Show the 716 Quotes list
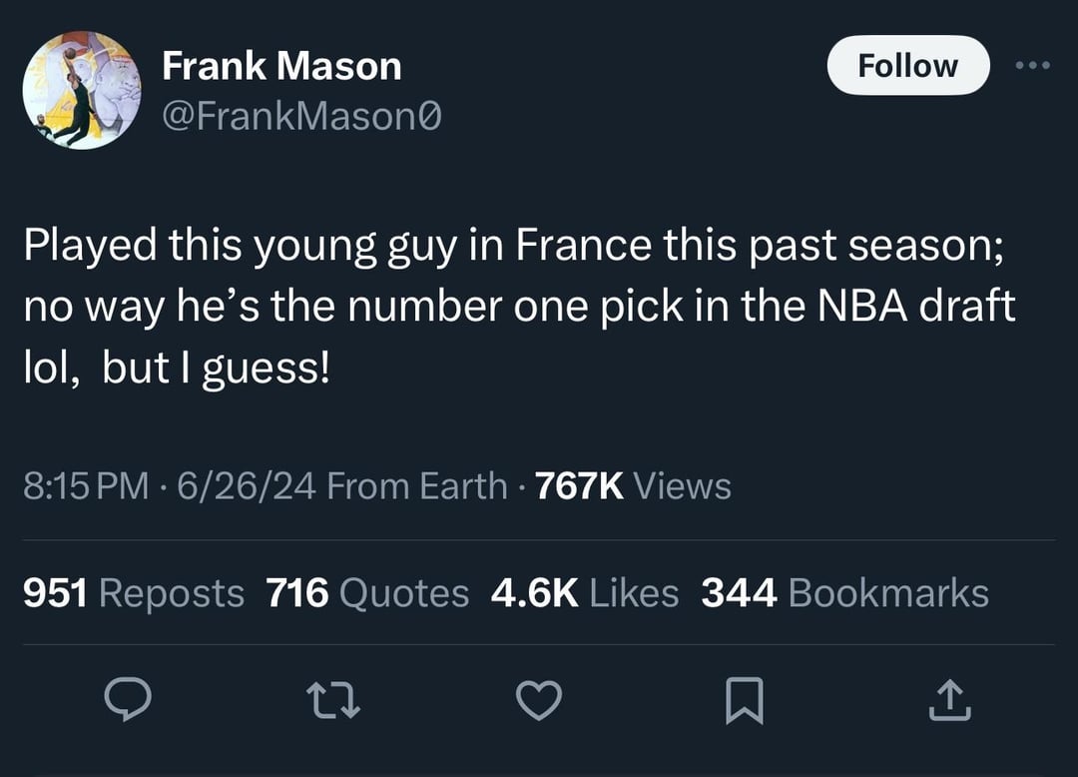Screen dimensions: 1078x777 367,593
